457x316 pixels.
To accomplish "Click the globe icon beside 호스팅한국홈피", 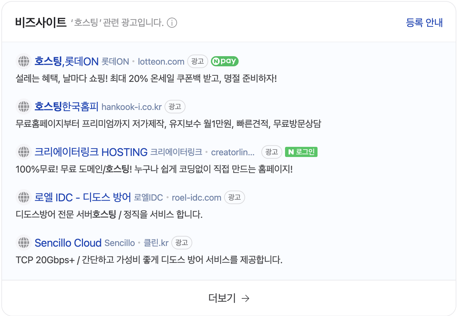I will point(24,107).
